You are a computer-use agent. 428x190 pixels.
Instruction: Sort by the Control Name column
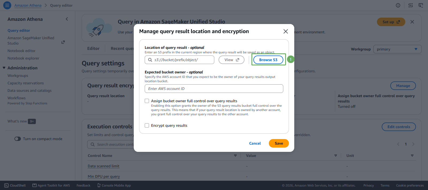coord(235,156)
